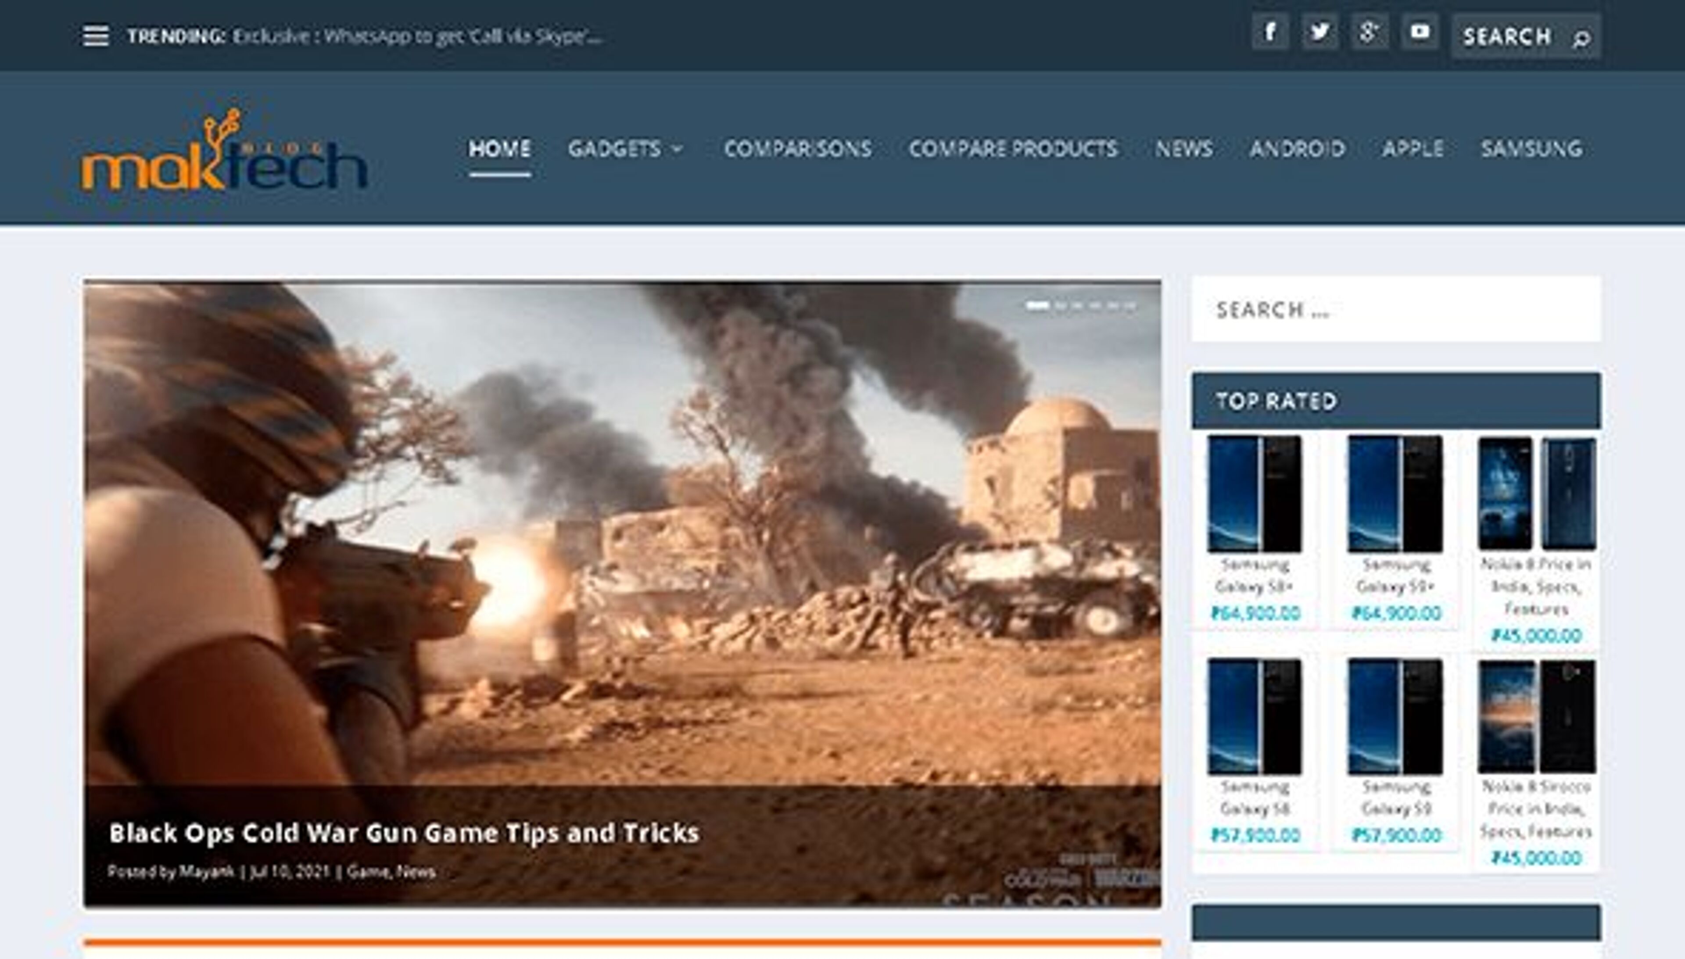Viewport: 1685px width, 959px height.
Task: Go to the Home menu item
Action: (499, 149)
